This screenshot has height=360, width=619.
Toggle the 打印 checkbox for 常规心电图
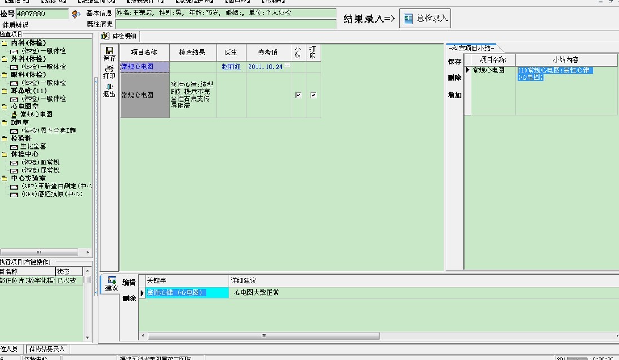pos(313,95)
